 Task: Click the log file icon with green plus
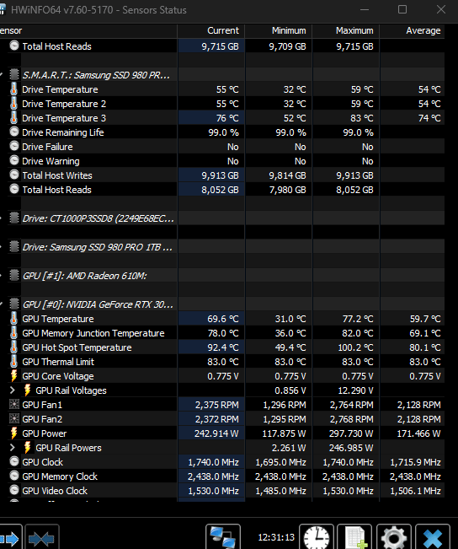click(x=354, y=536)
